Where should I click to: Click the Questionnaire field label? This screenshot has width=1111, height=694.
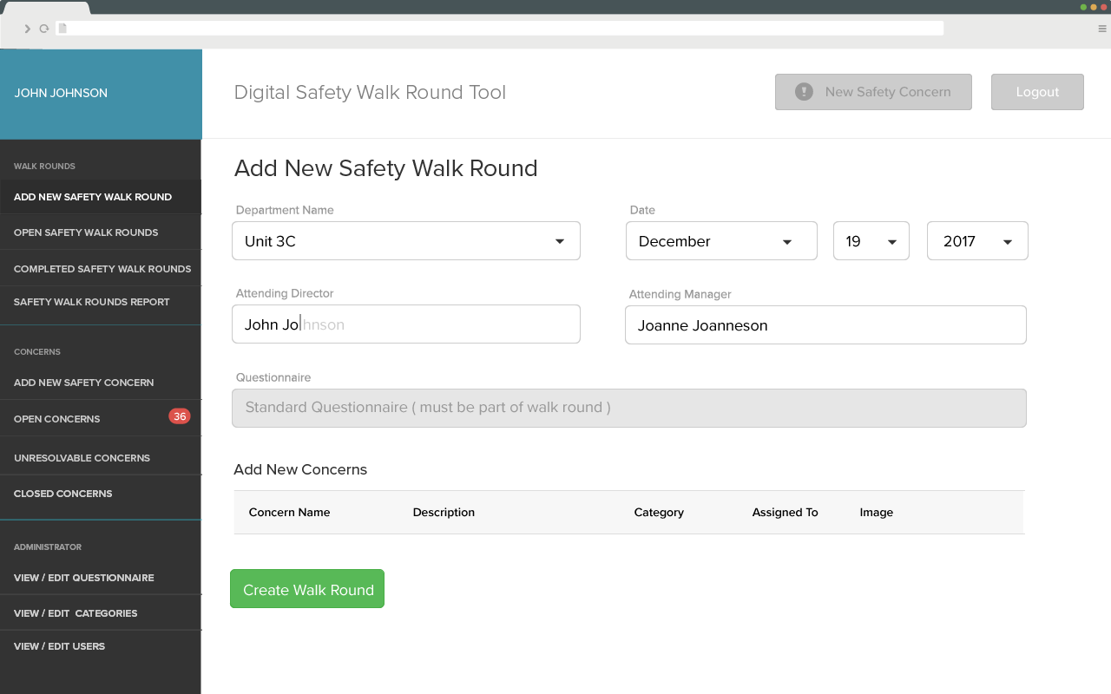click(273, 377)
